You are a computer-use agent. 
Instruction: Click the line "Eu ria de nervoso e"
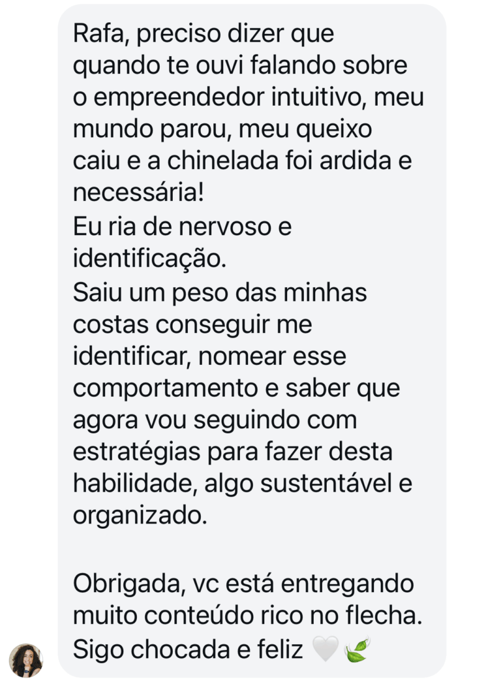coord(182,225)
